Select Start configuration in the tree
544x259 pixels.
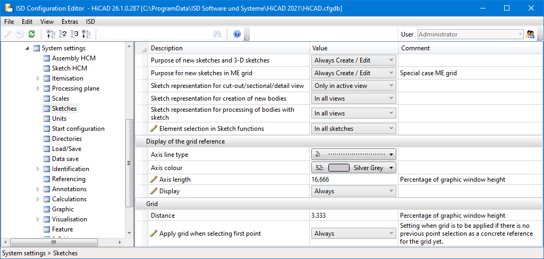click(x=78, y=129)
